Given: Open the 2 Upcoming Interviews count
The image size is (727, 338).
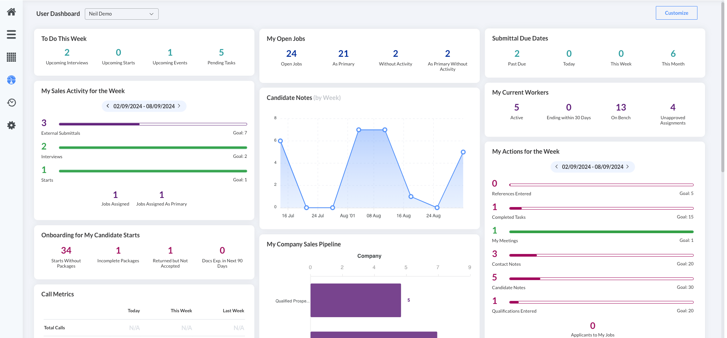Looking at the screenshot, I should tap(67, 53).
